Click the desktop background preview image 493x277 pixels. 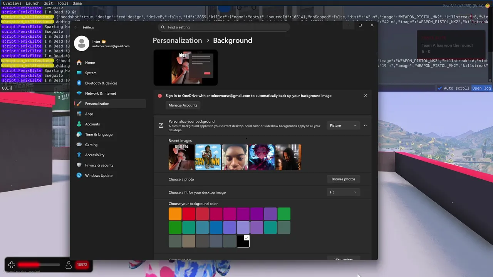(x=186, y=68)
